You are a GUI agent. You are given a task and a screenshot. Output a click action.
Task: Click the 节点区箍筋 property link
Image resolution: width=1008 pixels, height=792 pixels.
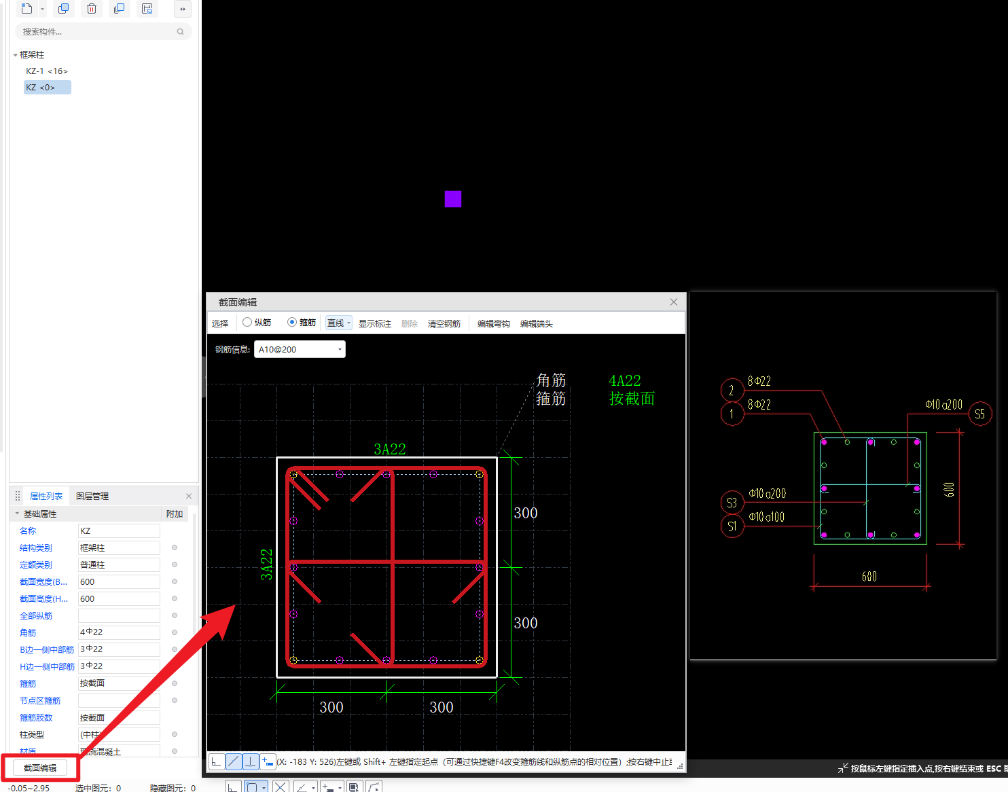coord(40,700)
